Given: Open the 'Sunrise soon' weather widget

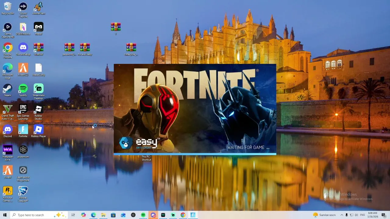Looking at the screenshot, I should (324, 215).
